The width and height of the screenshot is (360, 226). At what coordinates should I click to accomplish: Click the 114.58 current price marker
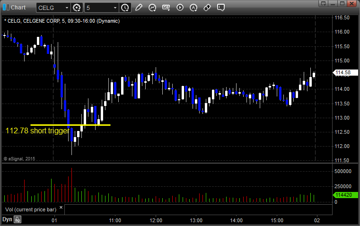coord(345,73)
